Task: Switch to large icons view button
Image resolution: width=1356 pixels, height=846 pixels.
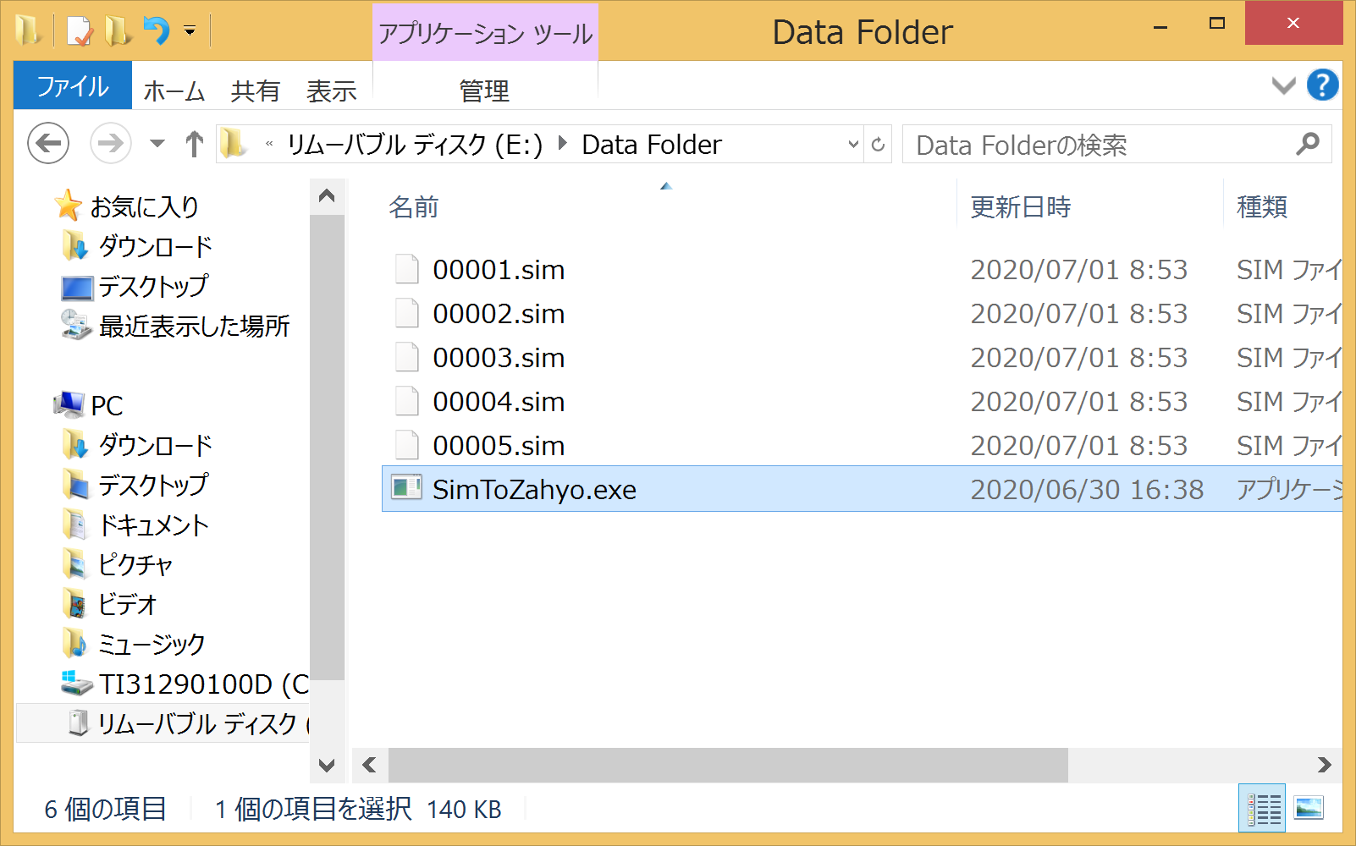Action: point(1309,808)
